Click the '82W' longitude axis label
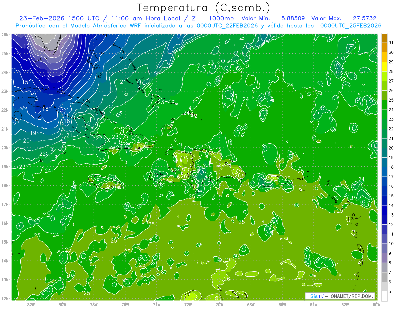 click(x=31, y=304)
